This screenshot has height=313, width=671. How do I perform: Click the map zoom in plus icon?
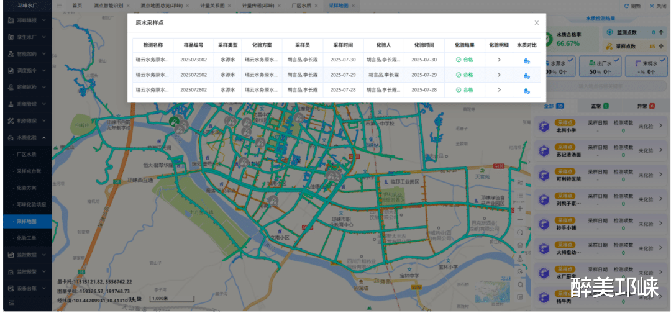click(520, 208)
